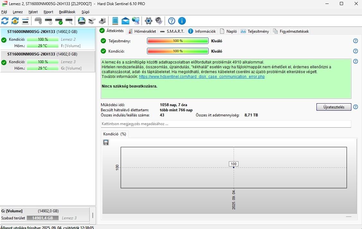362x229 pixels.
Task: Click the main Kondíció 100 % gradient bar
Action: tap(178, 51)
